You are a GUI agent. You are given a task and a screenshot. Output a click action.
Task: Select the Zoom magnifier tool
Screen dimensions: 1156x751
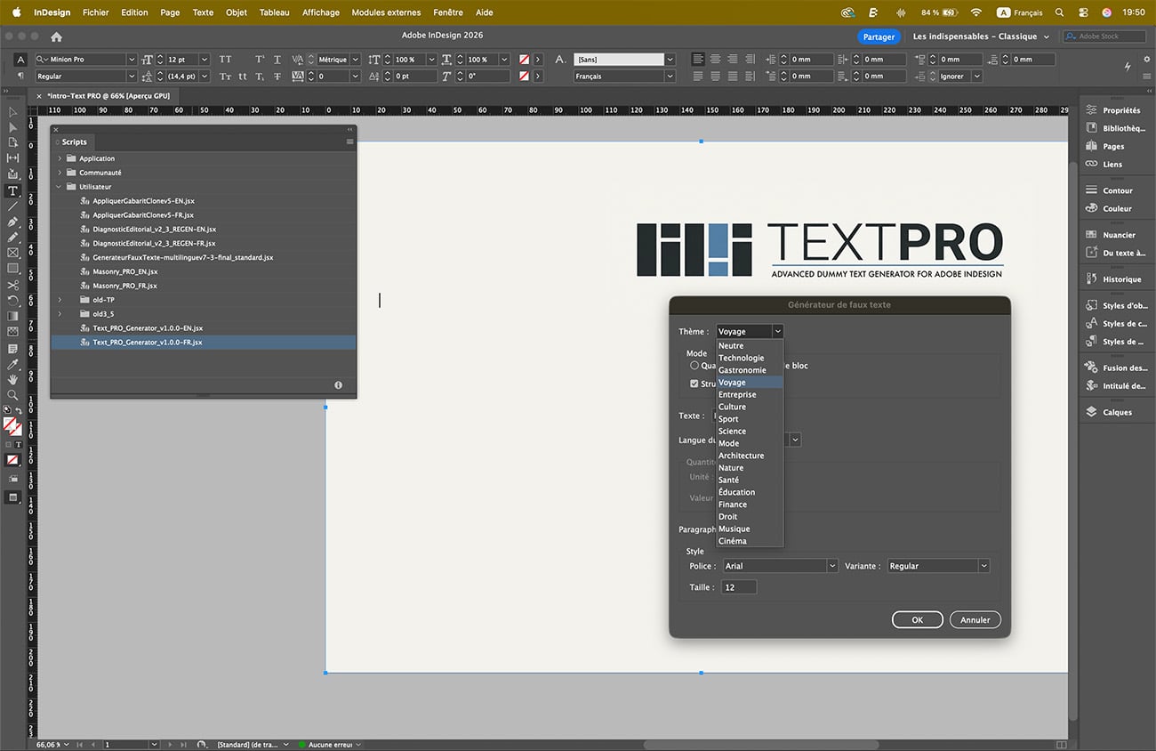click(12, 394)
